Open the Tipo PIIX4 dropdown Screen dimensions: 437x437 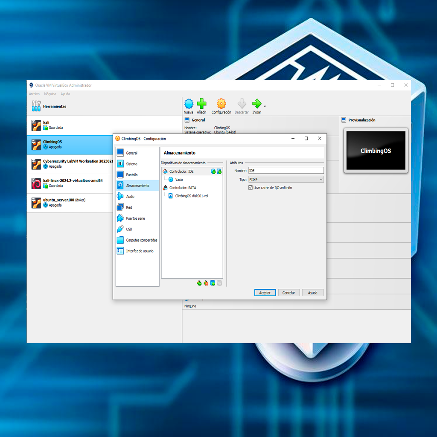[x=286, y=180]
